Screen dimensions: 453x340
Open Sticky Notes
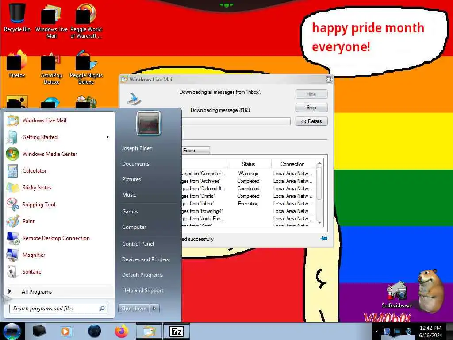pyautogui.click(x=59, y=187)
